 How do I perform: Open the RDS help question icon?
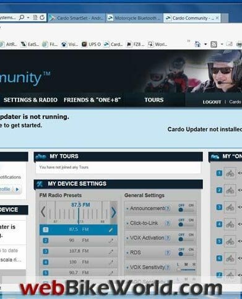pos(168,253)
